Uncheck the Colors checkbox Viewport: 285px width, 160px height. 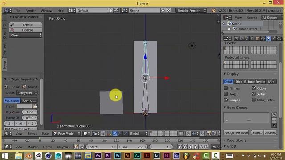tap(253, 88)
